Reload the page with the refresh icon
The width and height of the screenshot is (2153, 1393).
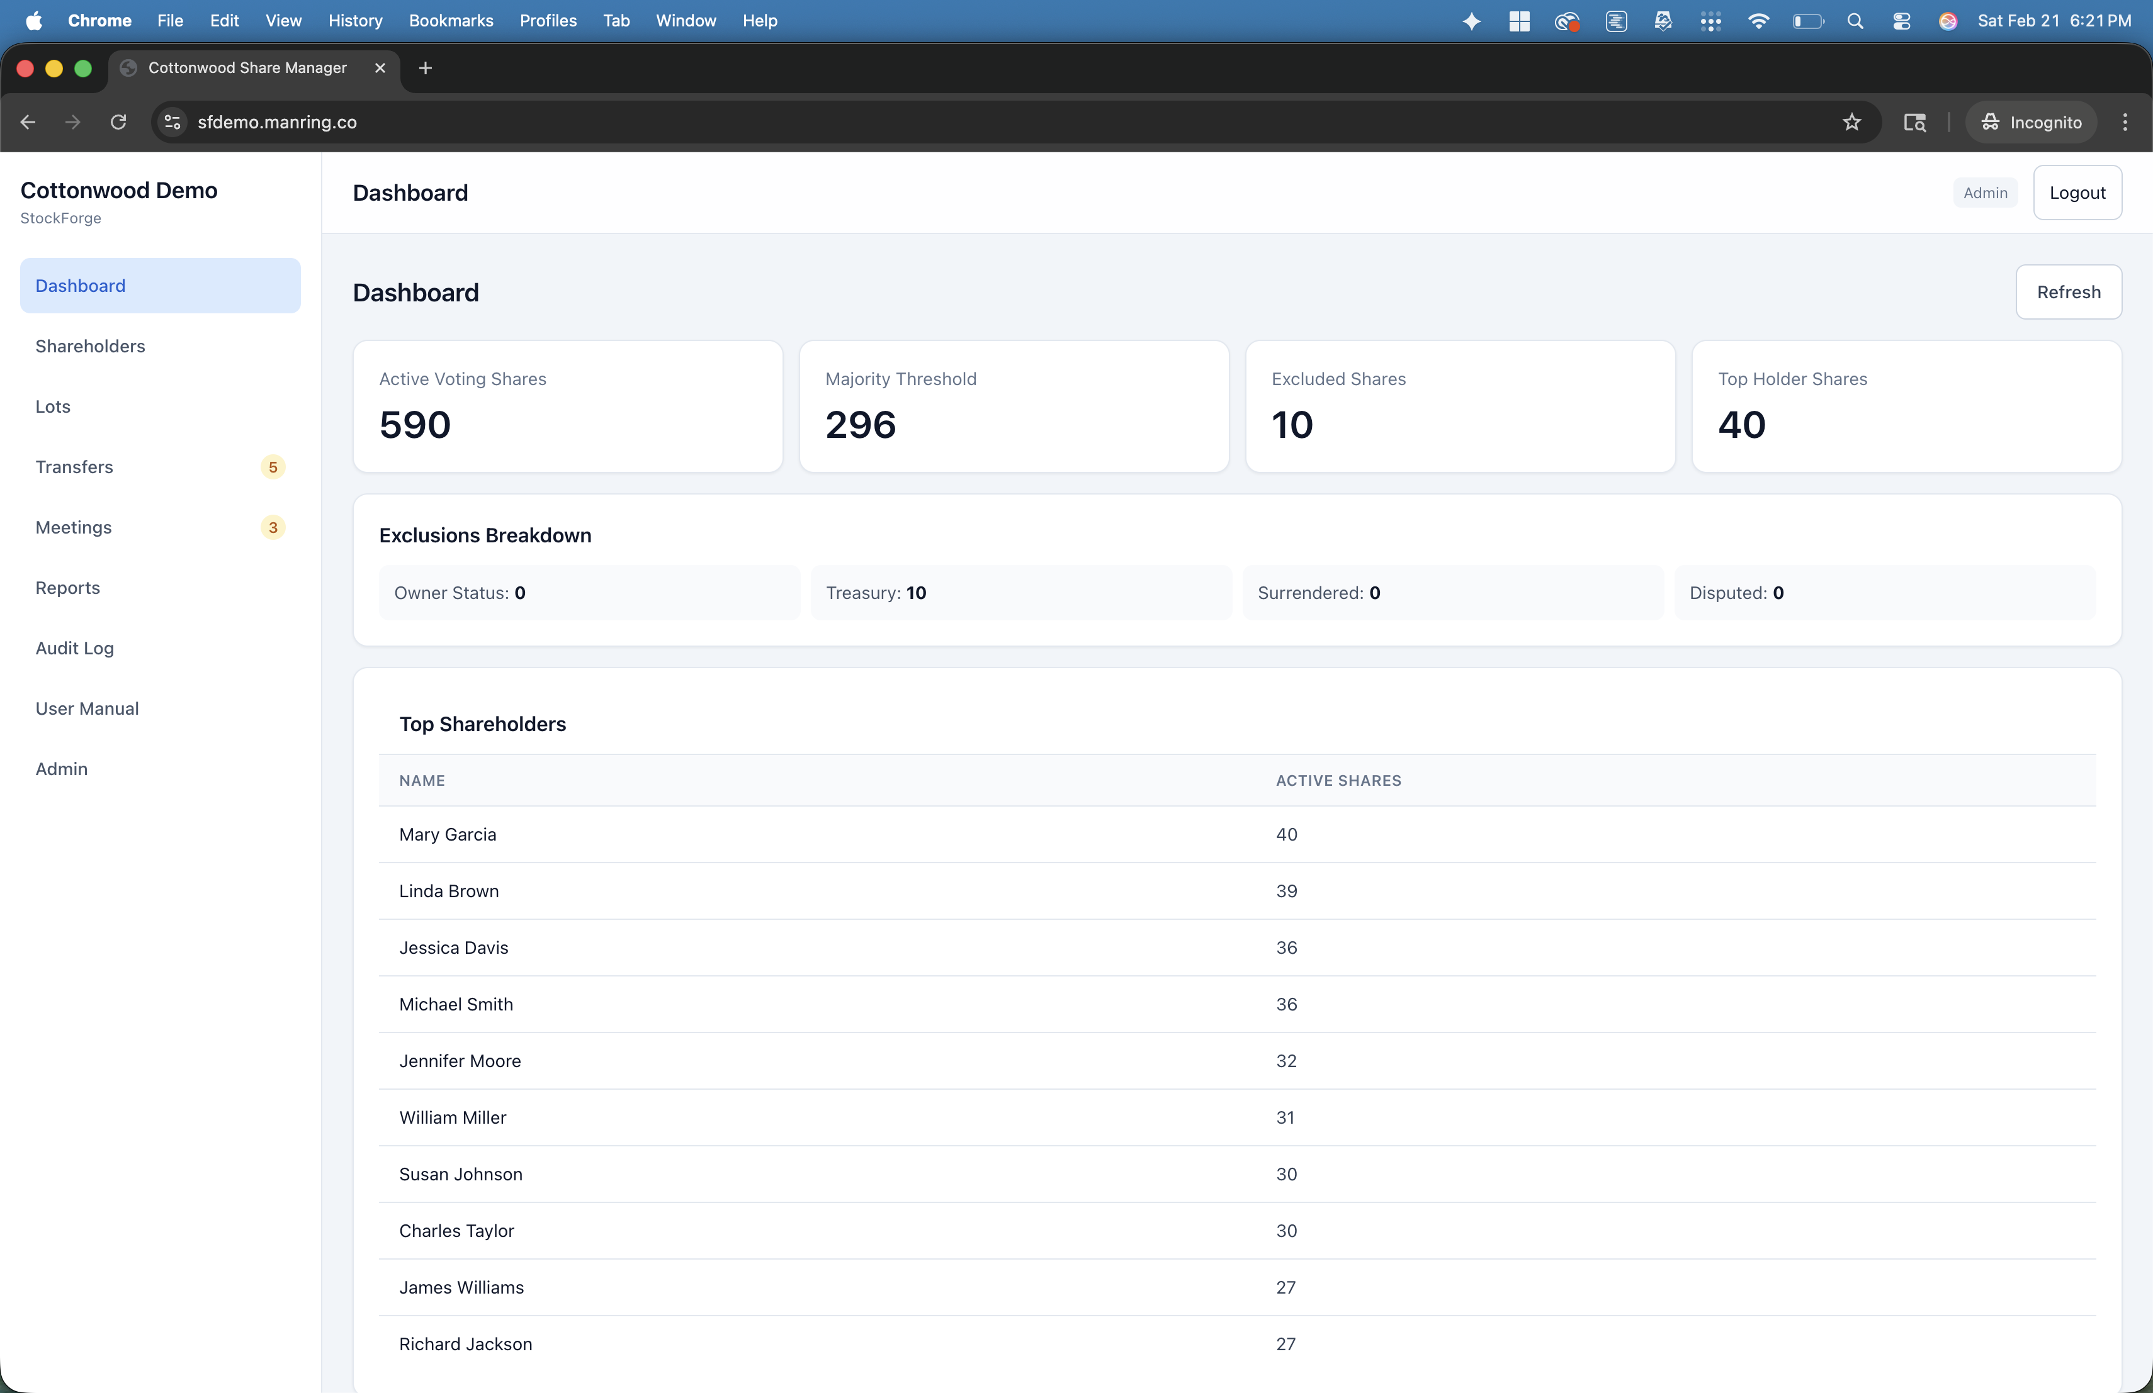(118, 122)
